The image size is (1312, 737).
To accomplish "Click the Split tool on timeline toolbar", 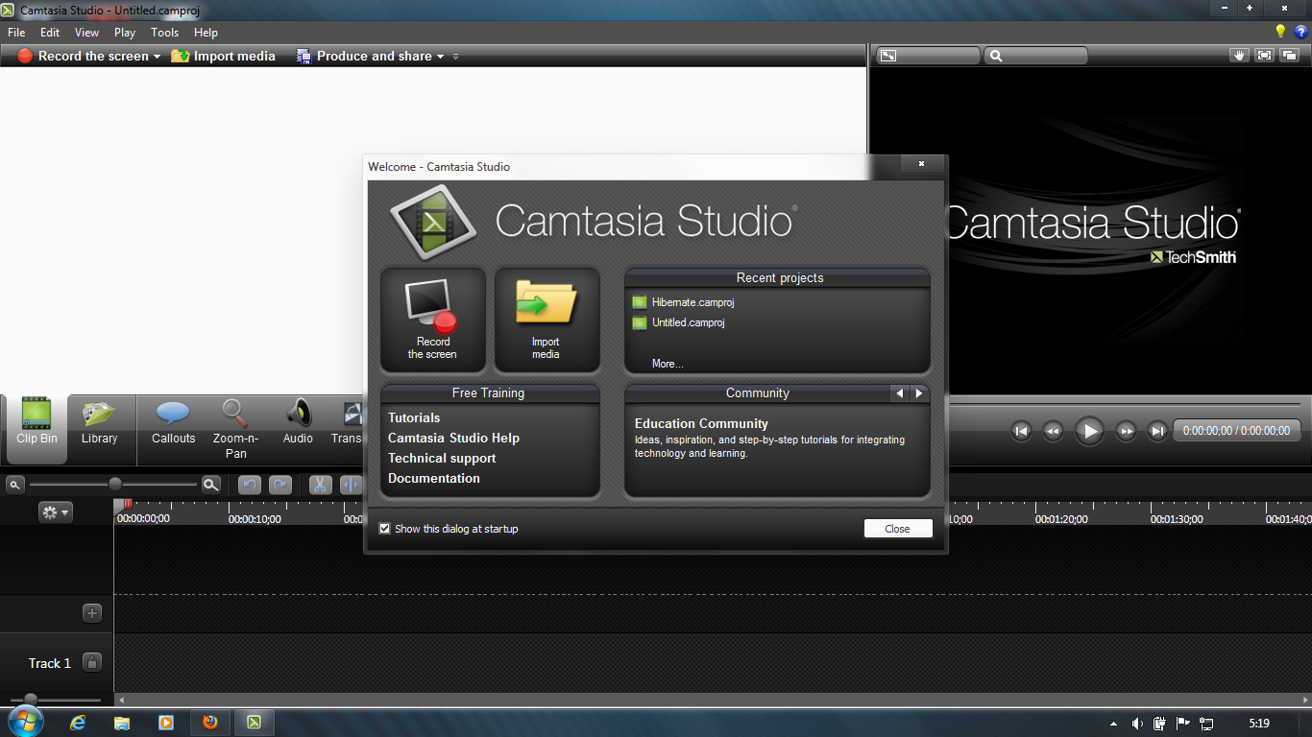I will (351, 485).
